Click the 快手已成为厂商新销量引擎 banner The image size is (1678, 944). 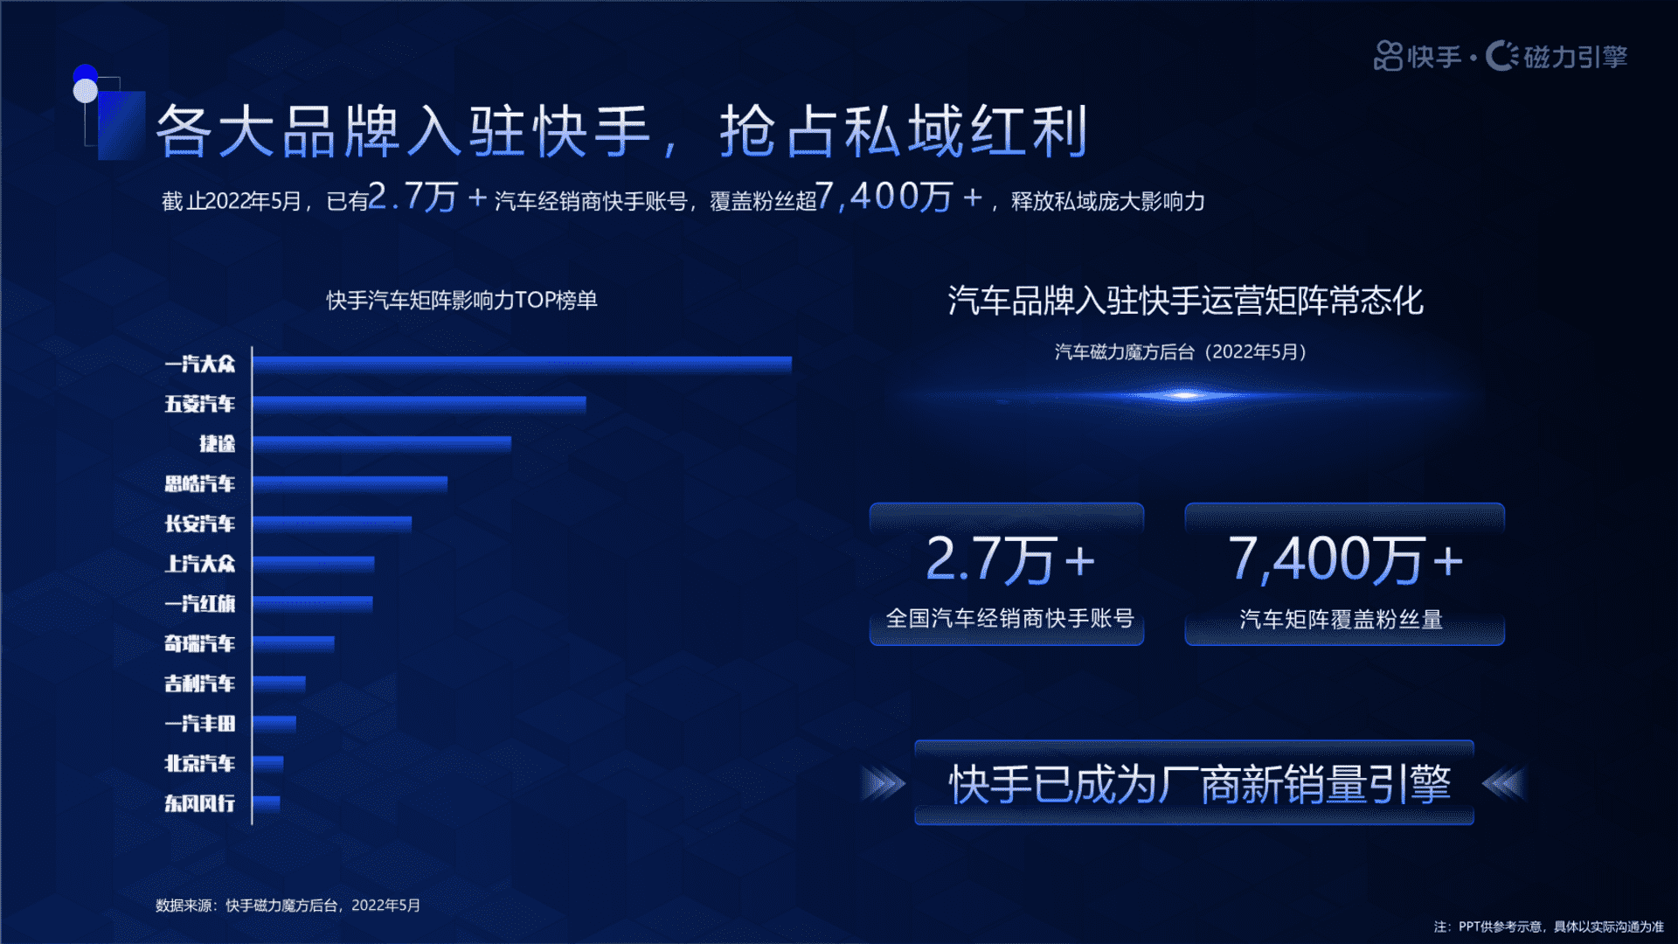pos(1194,783)
